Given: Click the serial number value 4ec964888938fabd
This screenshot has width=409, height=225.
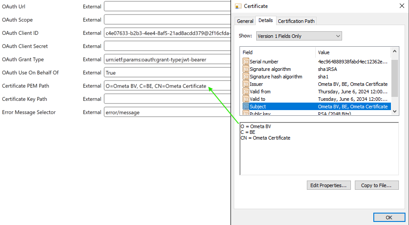Looking at the screenshot, I should 353,62.
